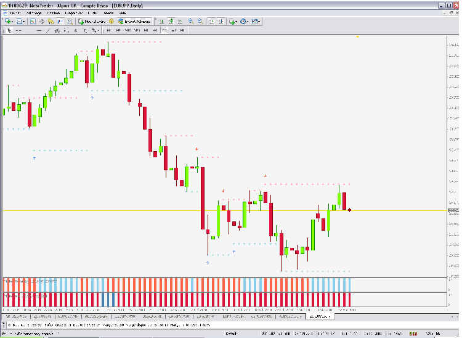Image resolution: width=462 pixels, height=338 pixels.
Task: Open the Aide menu
Action: pyautogui.click(x=123, y=13)
